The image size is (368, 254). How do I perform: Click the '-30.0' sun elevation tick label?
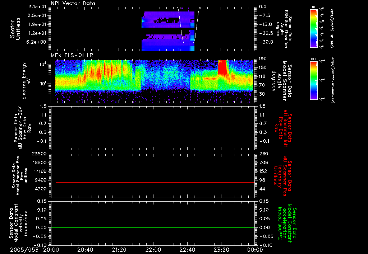[266, 42]
